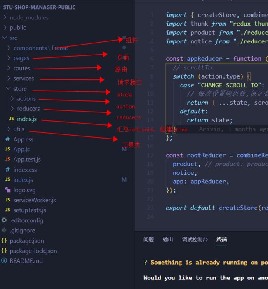This screenshot has width=268, height=289.
Task: Click 'rootReducer' in the const declaration
Action: (206, 155)
